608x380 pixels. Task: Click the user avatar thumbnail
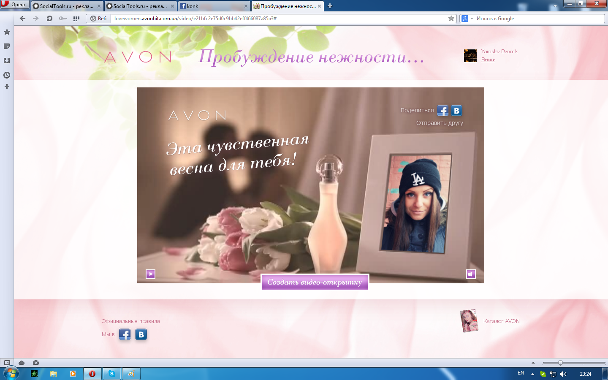[x=470, y=56]
